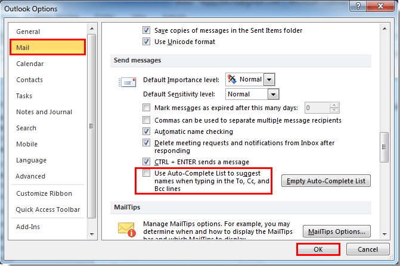
Task: Click the MailTips envelope info icon
Action: 127,229
